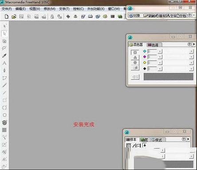This screenshot has height=170, width=197.
Task: Click the painter's palette toolbar icon
Action: [x=105, y=16]
